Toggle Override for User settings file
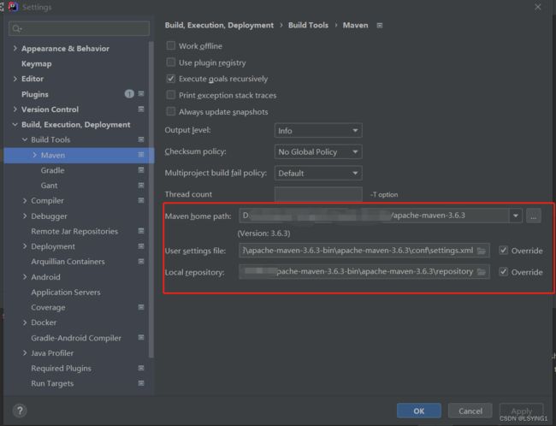556x426 pixels. point(504,250)
